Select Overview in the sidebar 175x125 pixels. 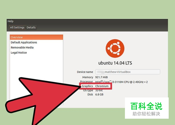pyautogui.click(x=36, y=37)
